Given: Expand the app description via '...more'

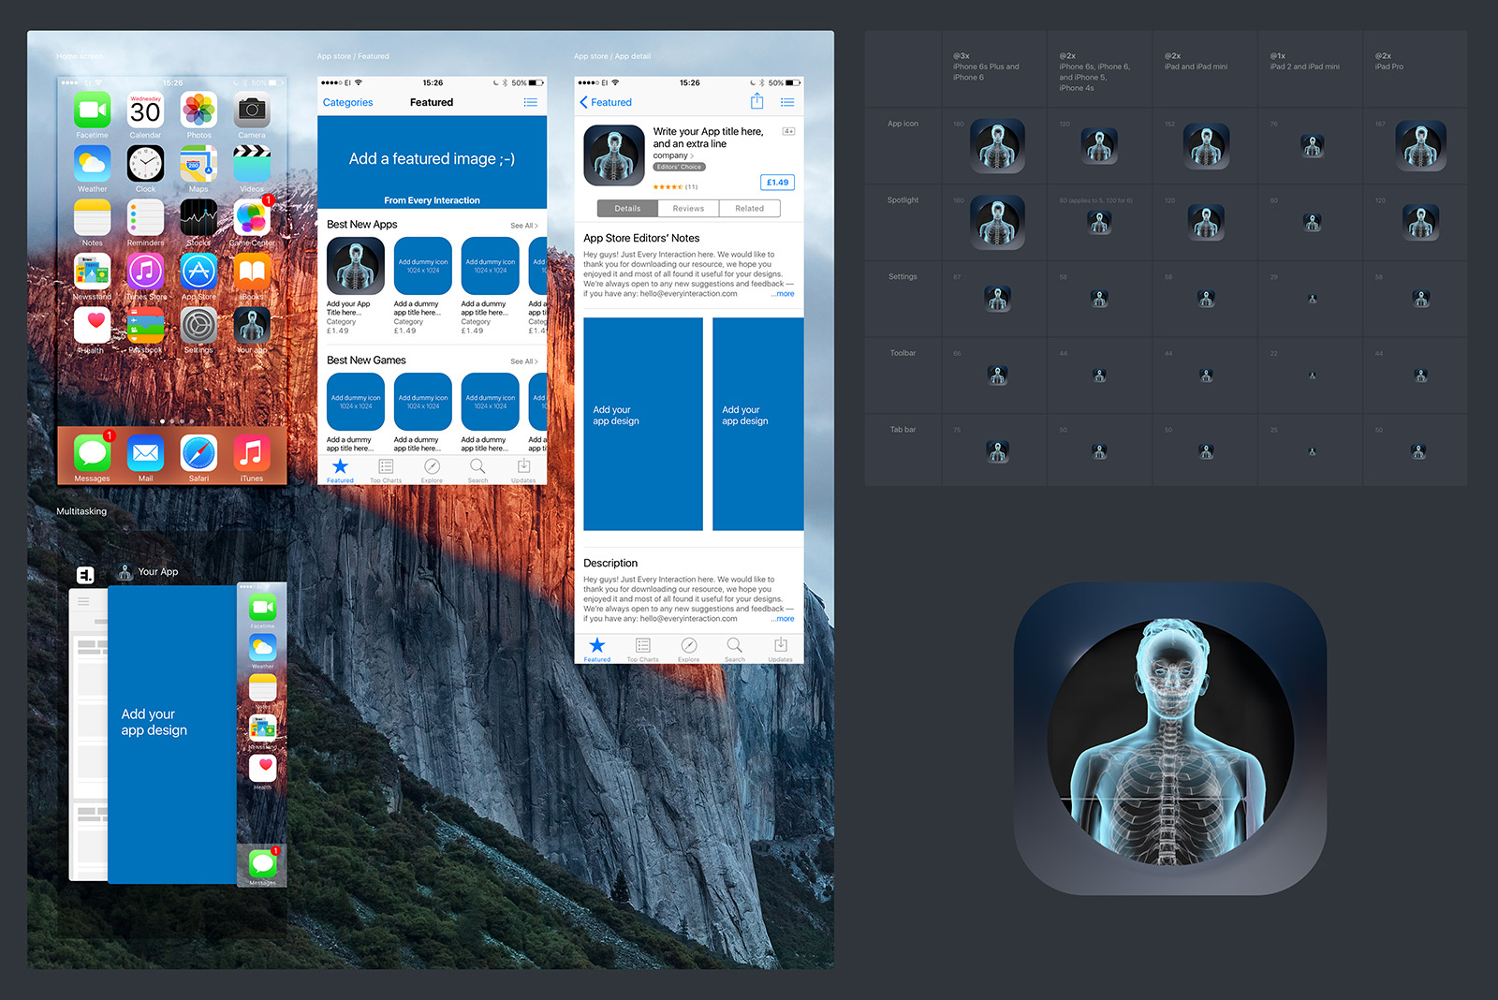Looking at the screenshot, I should (782, 618).
